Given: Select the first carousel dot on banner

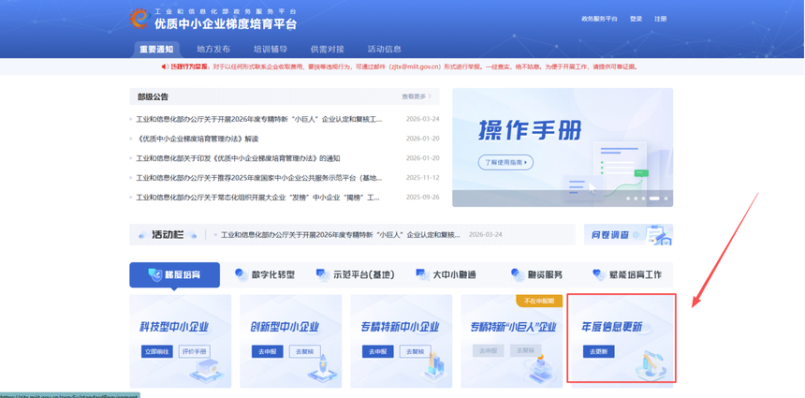Looking at the screenshot, I should tap(627, 199).
